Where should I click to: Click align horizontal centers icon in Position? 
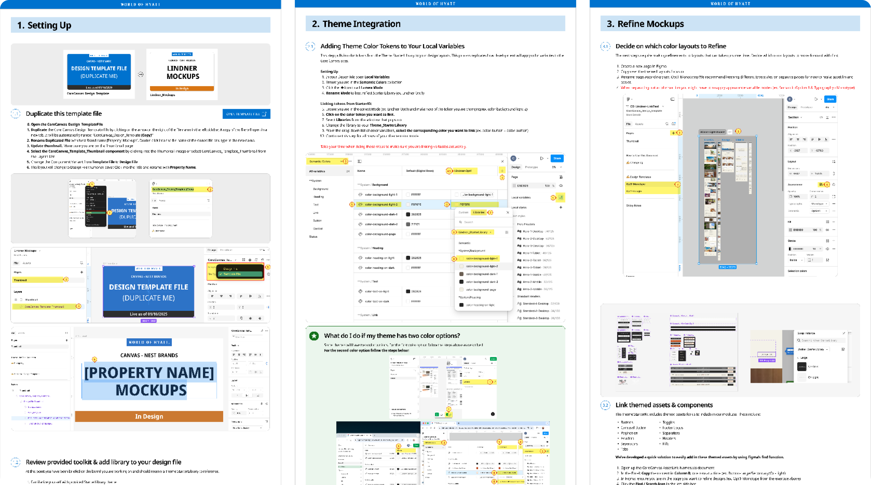click(x=798, y=140)
